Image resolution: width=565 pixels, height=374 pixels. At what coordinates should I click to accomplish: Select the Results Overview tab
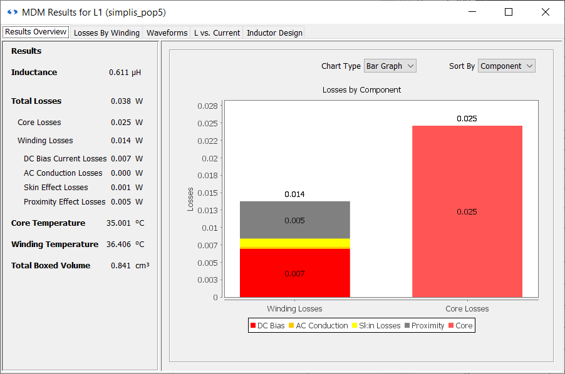(36, 32)
